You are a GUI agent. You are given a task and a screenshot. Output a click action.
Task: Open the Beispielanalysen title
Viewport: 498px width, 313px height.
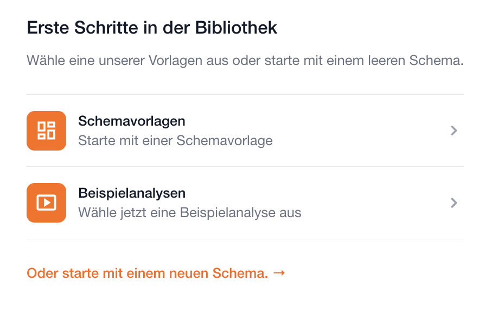tap(132, 193)
